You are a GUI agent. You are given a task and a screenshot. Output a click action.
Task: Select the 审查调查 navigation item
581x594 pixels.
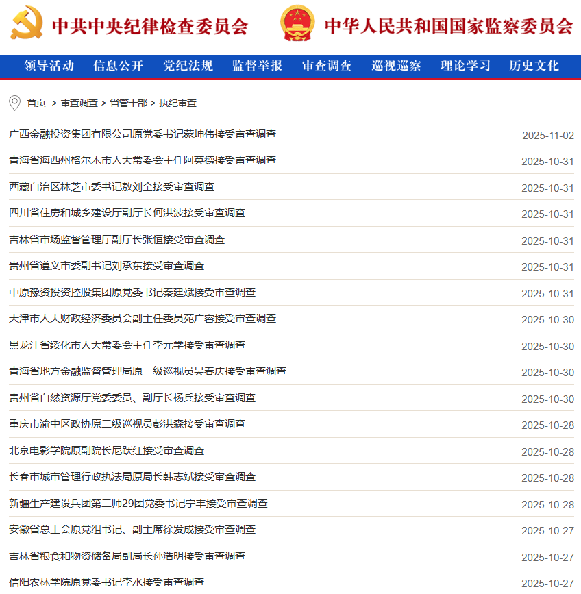point(327,66)
